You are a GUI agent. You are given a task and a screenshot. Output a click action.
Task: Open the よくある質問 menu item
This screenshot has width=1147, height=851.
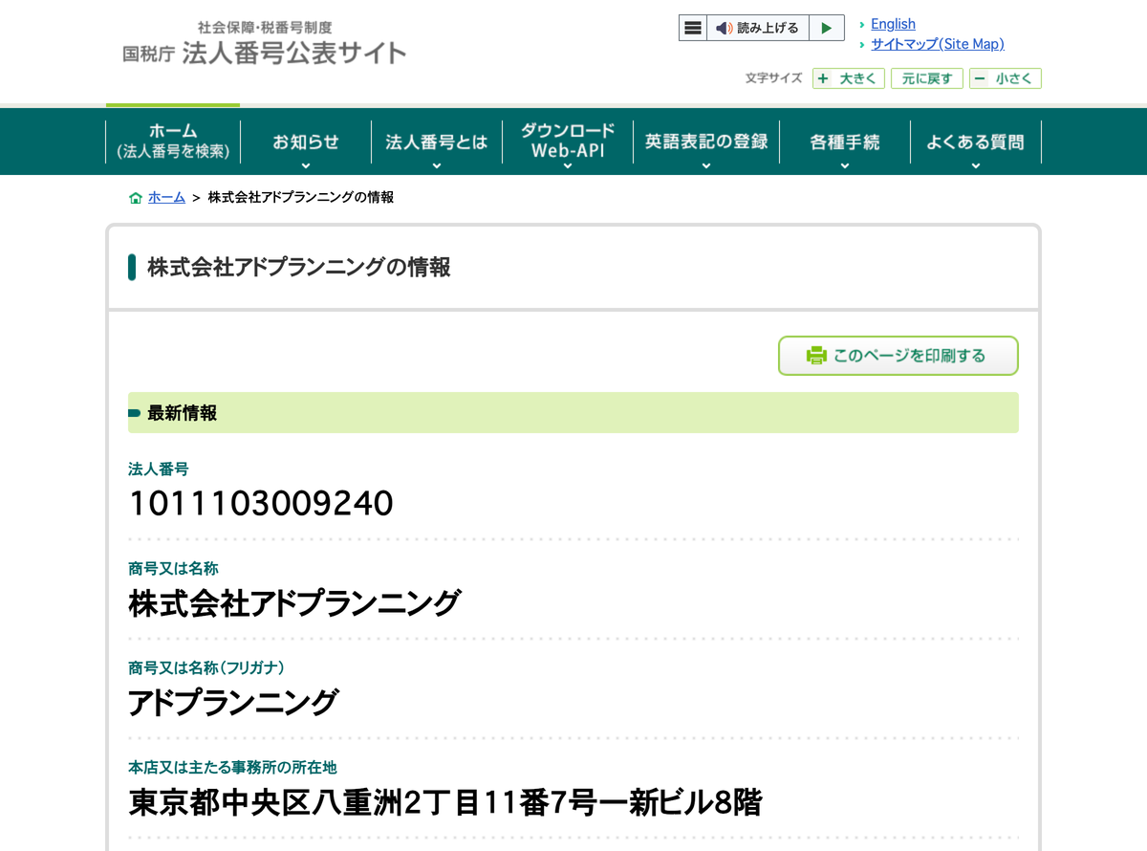click(975, 142)
